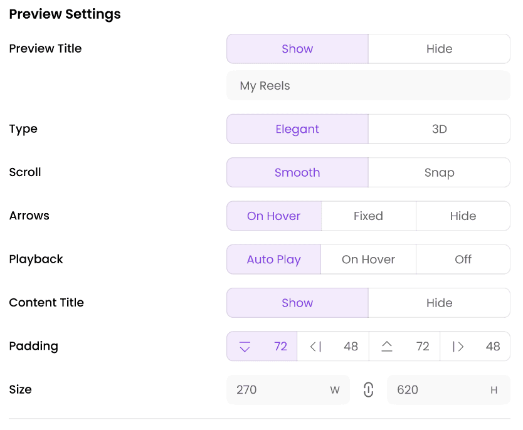Switch Type to 3D
Image resolution: width=523 pixels, height=430 pixels.
click(x=439, y=129)
